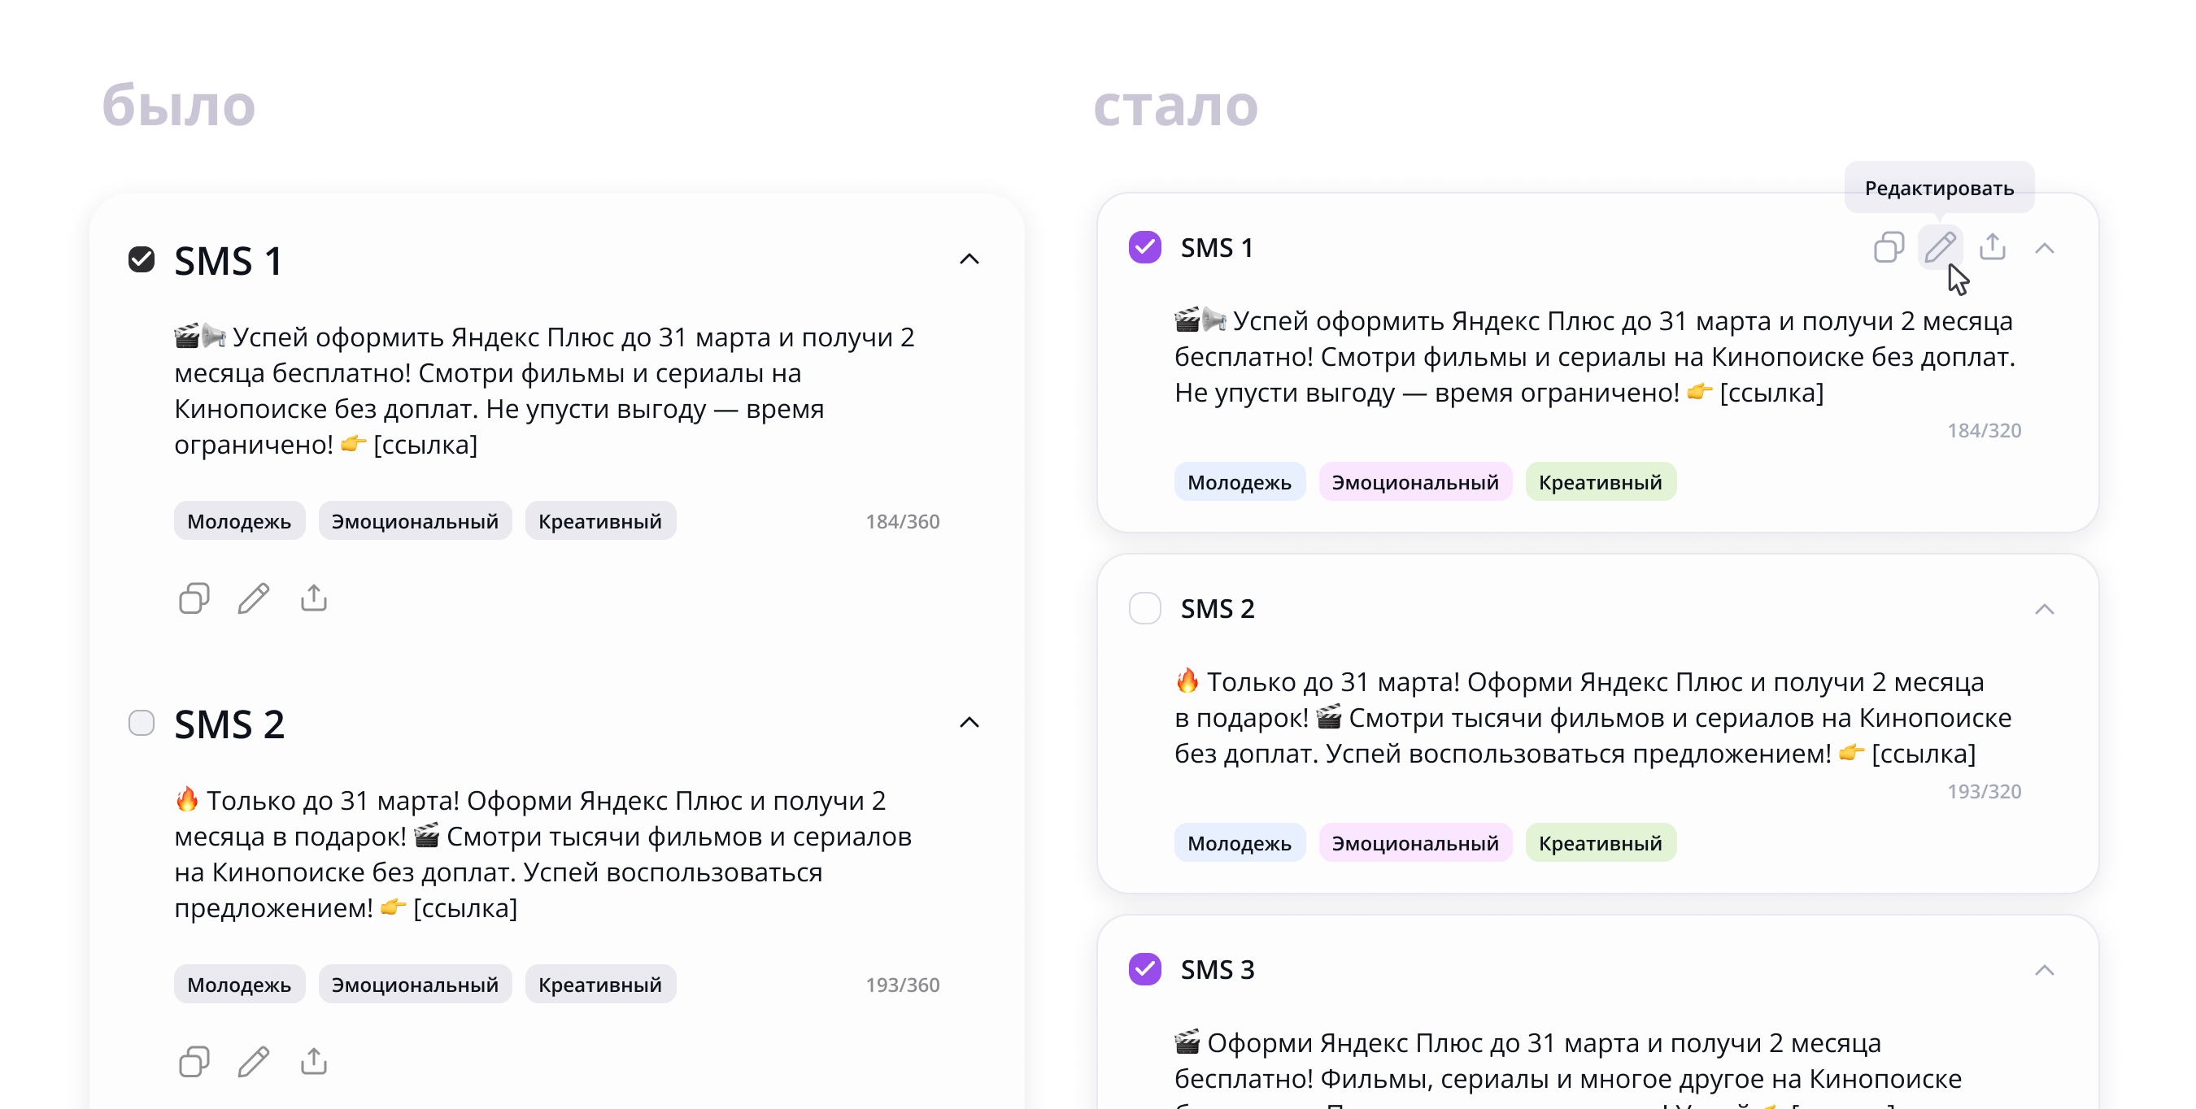The image size is (2196, 1109).
Task: Click the было heading
Action: [178, 106]
